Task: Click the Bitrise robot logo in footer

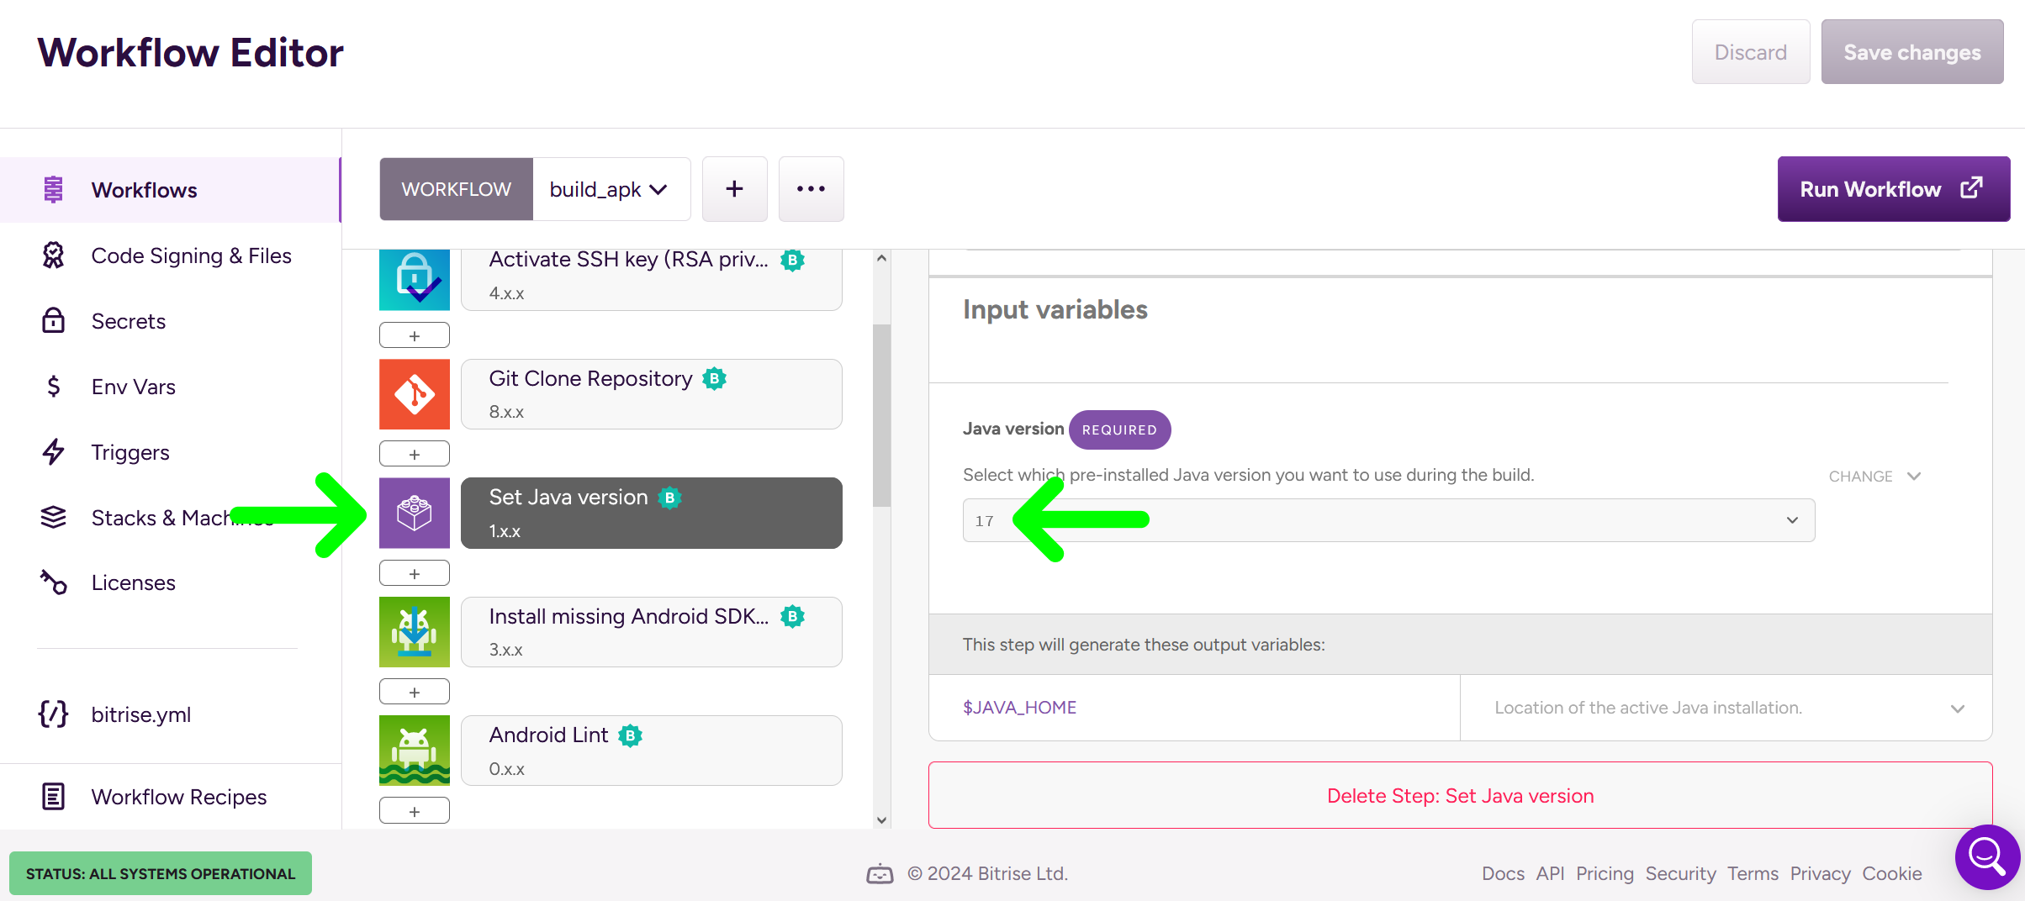Action: point(880,874)
